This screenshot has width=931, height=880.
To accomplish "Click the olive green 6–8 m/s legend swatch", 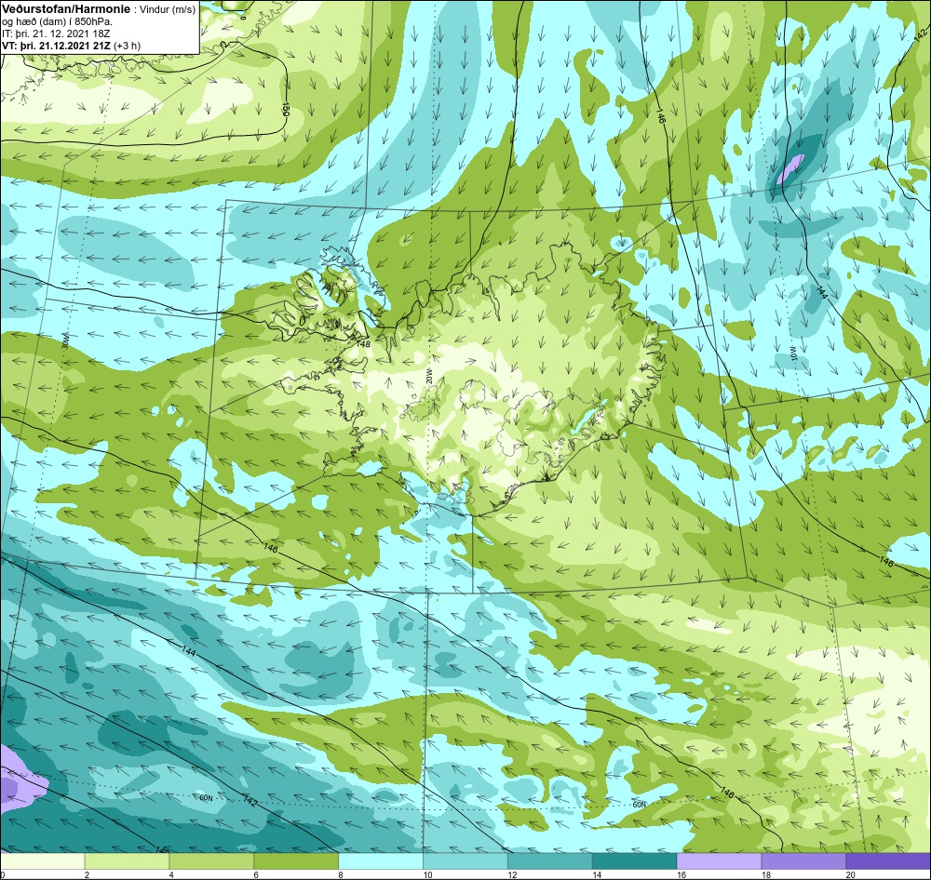I will [296, 861].
